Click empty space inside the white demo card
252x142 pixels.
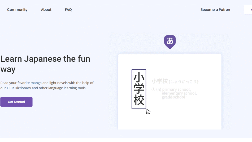tap(170, 118)
